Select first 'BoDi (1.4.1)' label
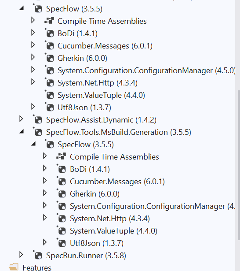Screen dimensions: 240x271 (78, 33)
